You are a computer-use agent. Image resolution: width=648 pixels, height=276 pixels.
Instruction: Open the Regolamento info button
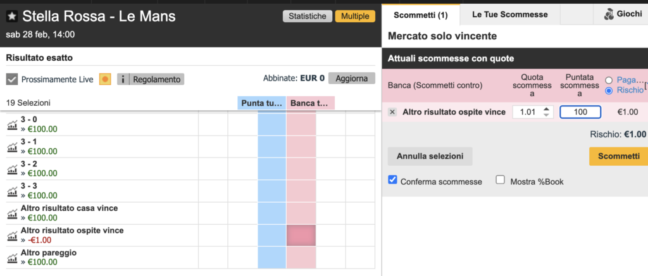pos(151,79)
